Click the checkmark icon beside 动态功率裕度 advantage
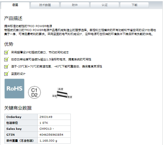The image size is (163, 145). tap(7, 59)
